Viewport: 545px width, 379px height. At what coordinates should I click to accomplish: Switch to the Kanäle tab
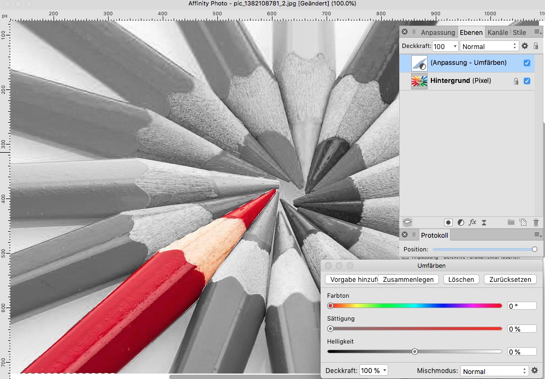[x=497, y=32]
